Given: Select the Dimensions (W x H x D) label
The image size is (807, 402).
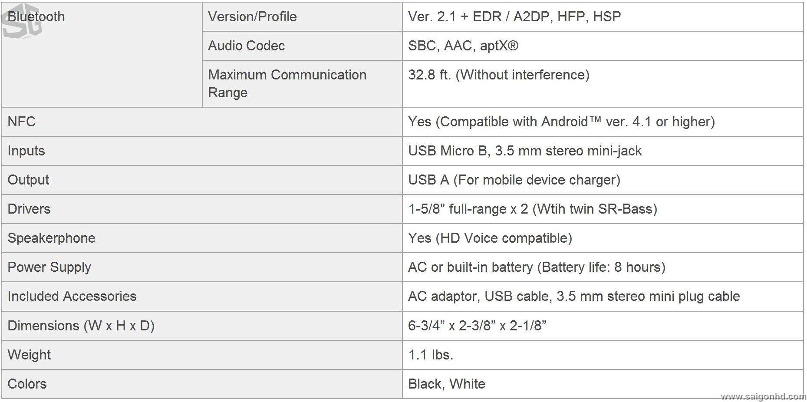Looking at the screenshot, I should click(x=81, y=326).
